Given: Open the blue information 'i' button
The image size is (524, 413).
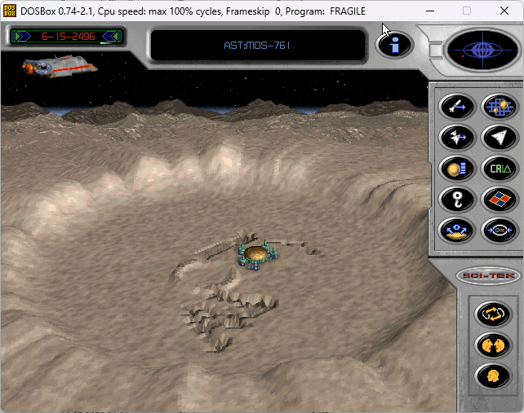Looking at the screenshot, I should pyautogui.click(x=395, y=45).
